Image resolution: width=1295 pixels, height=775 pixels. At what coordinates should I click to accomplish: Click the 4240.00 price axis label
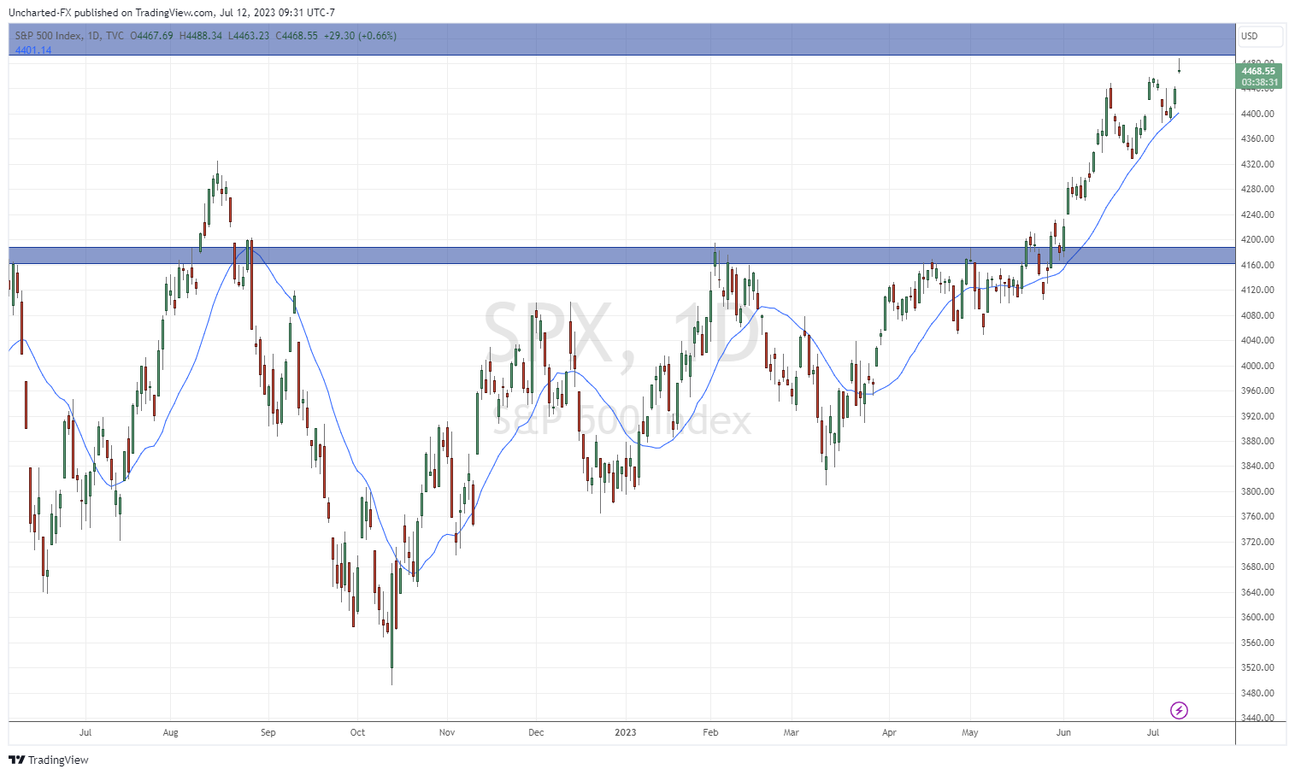point(1257,214)
